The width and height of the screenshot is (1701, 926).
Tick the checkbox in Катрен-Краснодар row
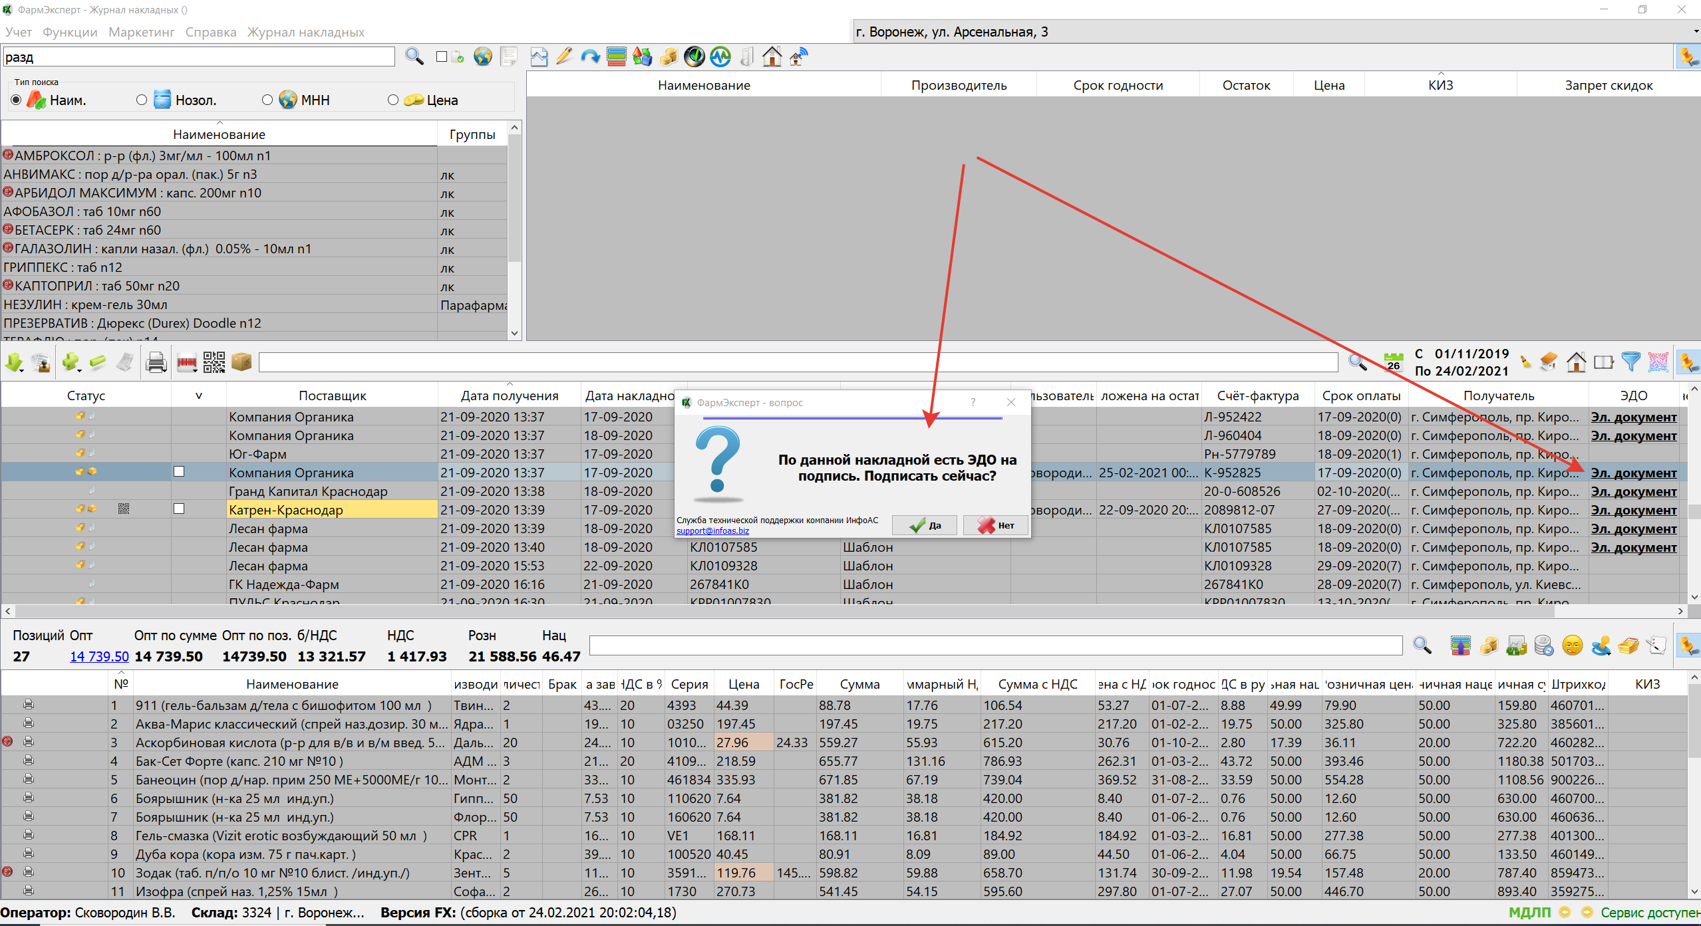click(x=179, y=509)
